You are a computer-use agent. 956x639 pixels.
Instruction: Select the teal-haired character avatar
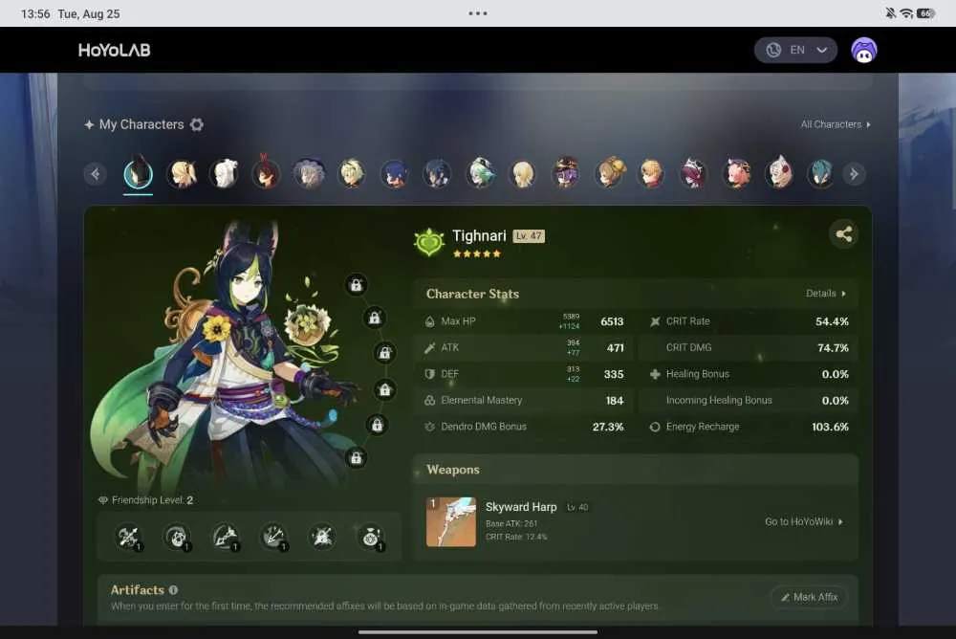coord(821,174)
